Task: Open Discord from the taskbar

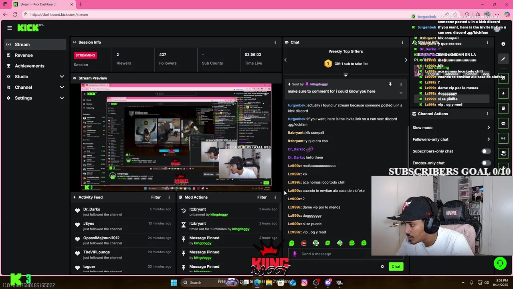Action: (328, 283)
